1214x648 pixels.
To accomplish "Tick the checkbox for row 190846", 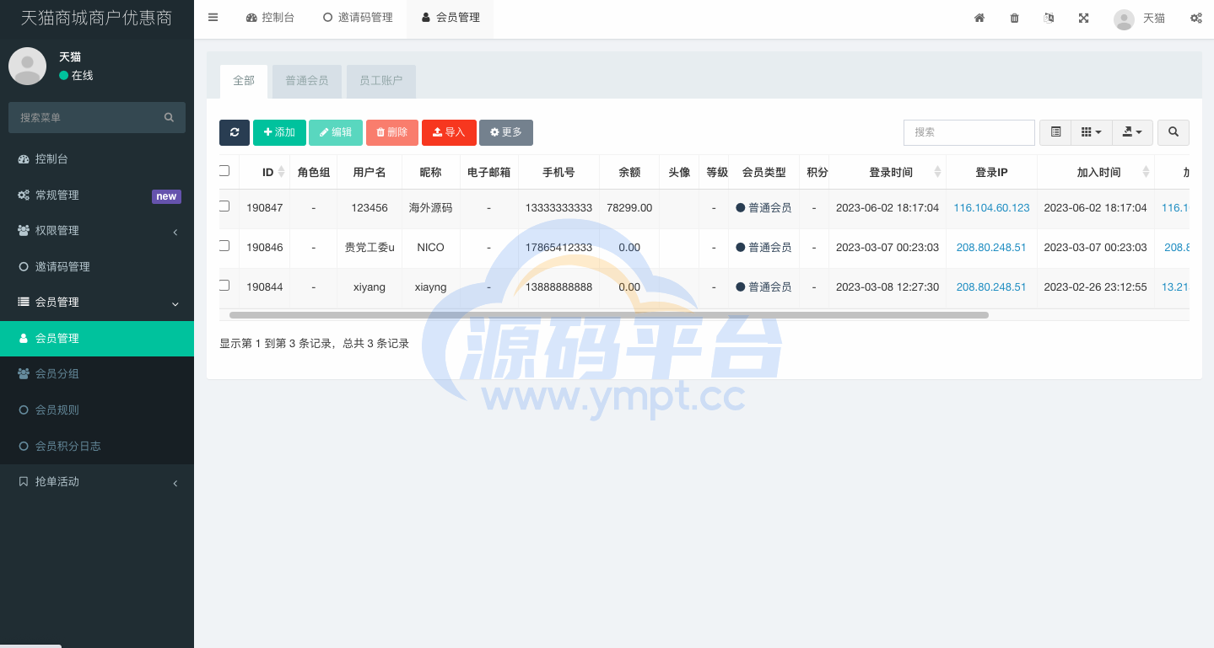I will point(224,246).
